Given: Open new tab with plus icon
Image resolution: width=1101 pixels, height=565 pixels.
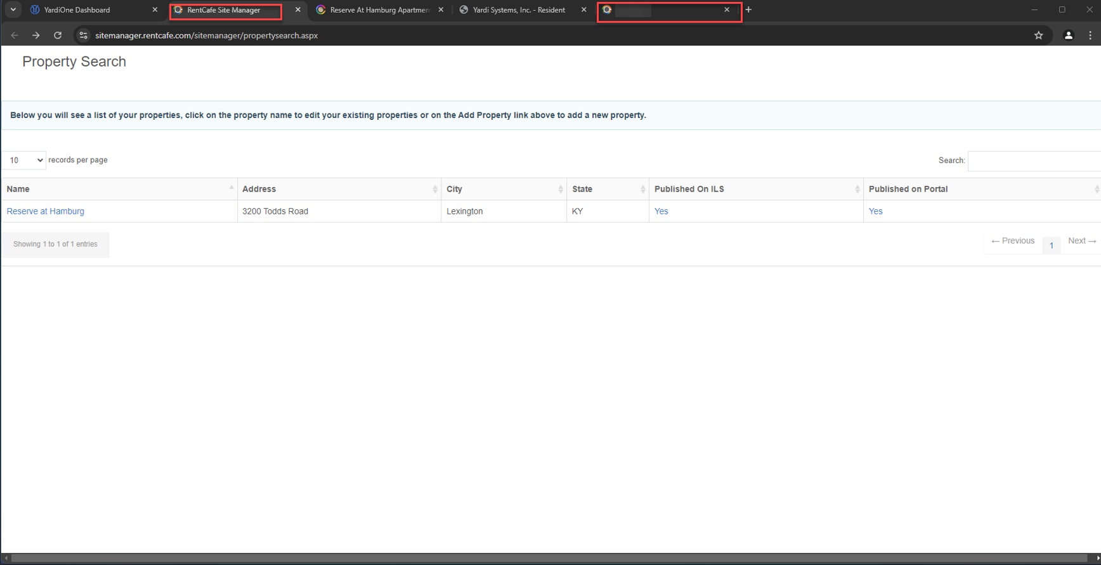Looking at the screenshot, I should click(x=748, y=10).
